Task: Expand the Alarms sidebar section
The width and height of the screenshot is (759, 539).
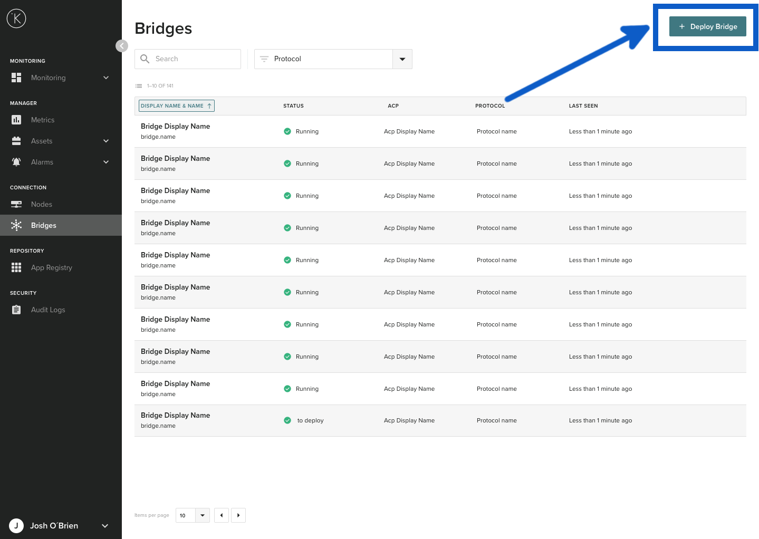Action: point(105,162)
